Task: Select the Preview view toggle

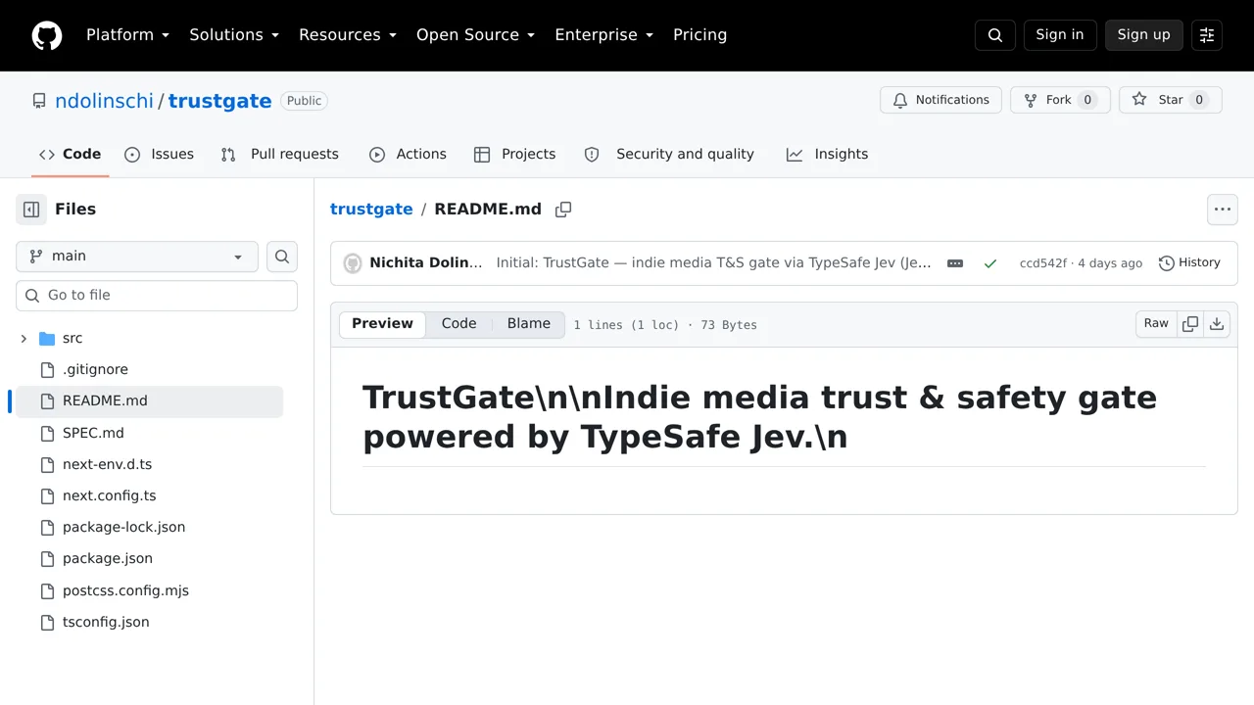Action: pyautogui.click(x=382, y=324)
